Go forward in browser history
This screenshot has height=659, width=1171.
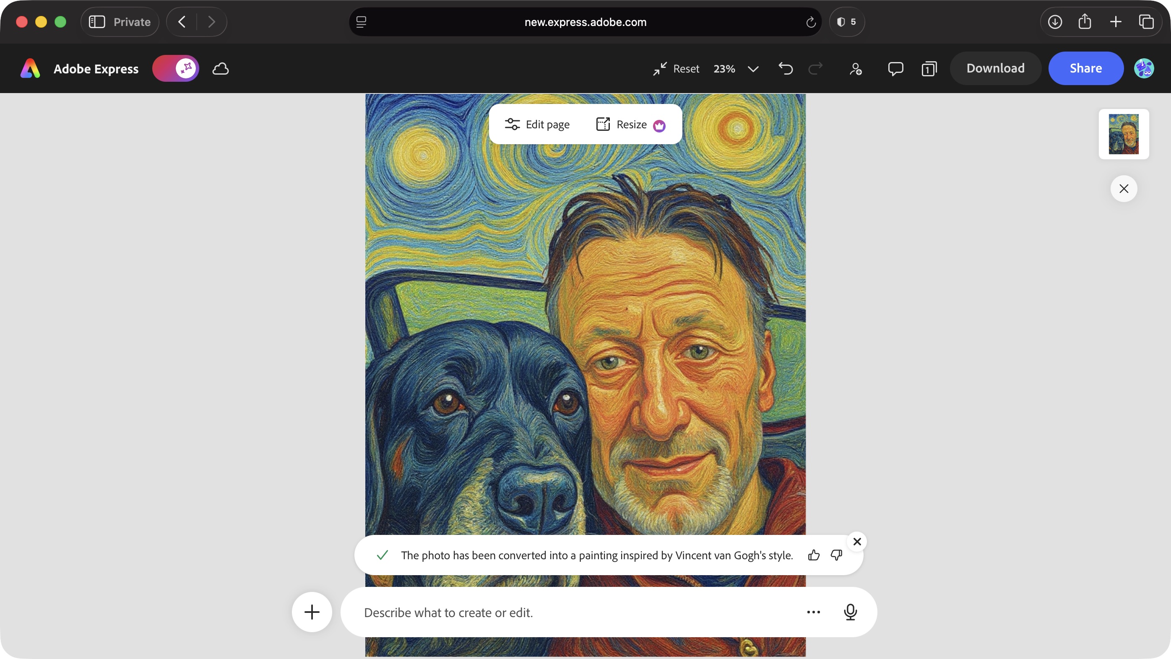click(211, 22)
